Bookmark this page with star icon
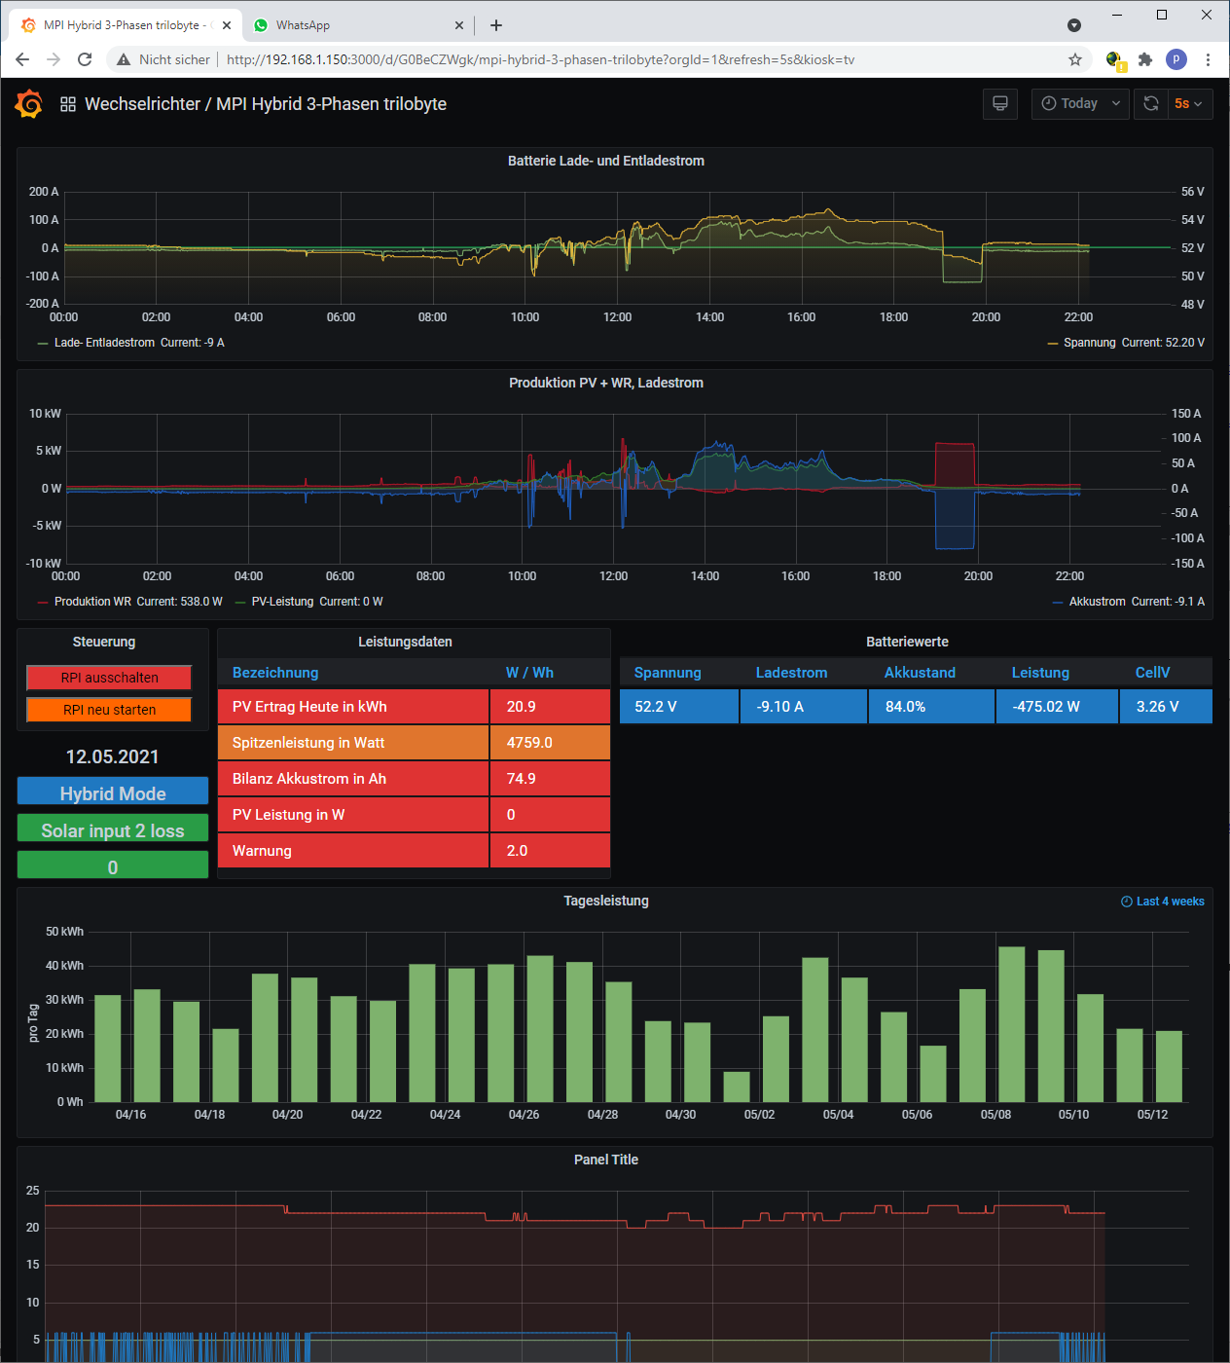The image size is (1230, 1363). [x=1075, y=59]
